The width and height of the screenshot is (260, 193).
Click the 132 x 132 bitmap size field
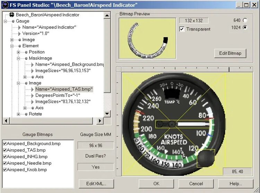pyautogui.click(x=194, y=20)
